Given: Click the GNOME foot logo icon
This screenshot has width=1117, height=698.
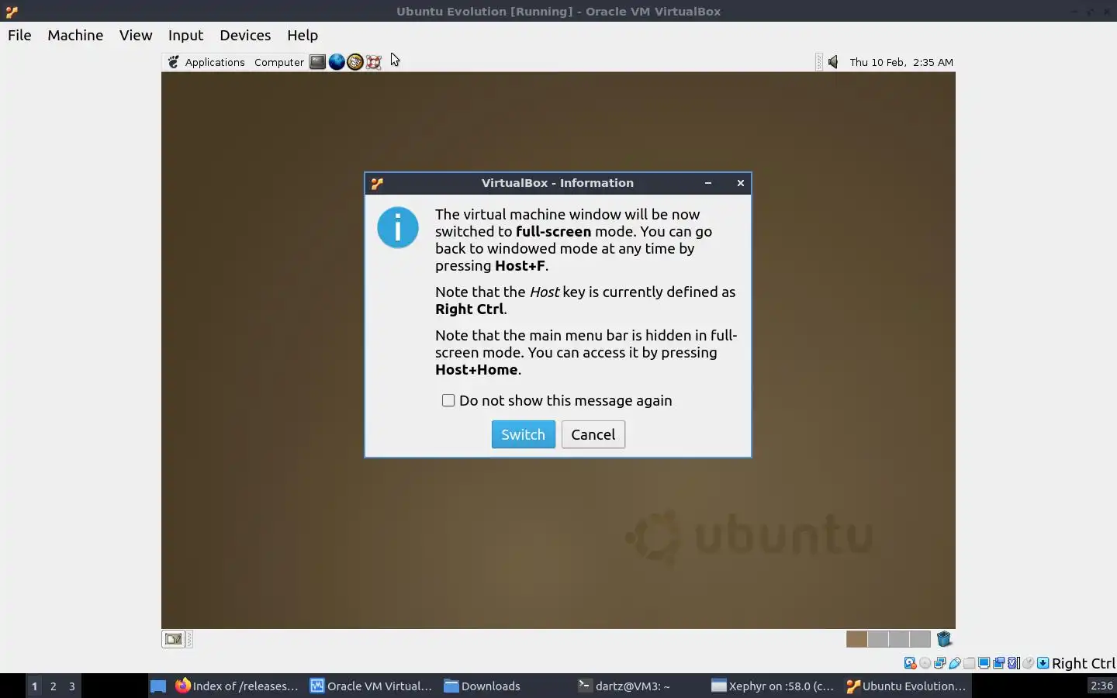Looking at the screenshot, I should [174, 62].
